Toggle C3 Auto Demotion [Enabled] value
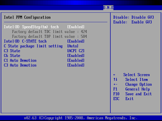Image resolution: width=162 pixels, height=121 pixels. 76,65
